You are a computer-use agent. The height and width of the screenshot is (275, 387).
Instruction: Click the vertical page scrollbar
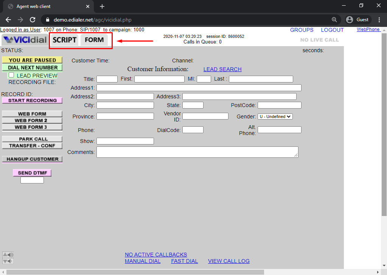coord(384,125)
